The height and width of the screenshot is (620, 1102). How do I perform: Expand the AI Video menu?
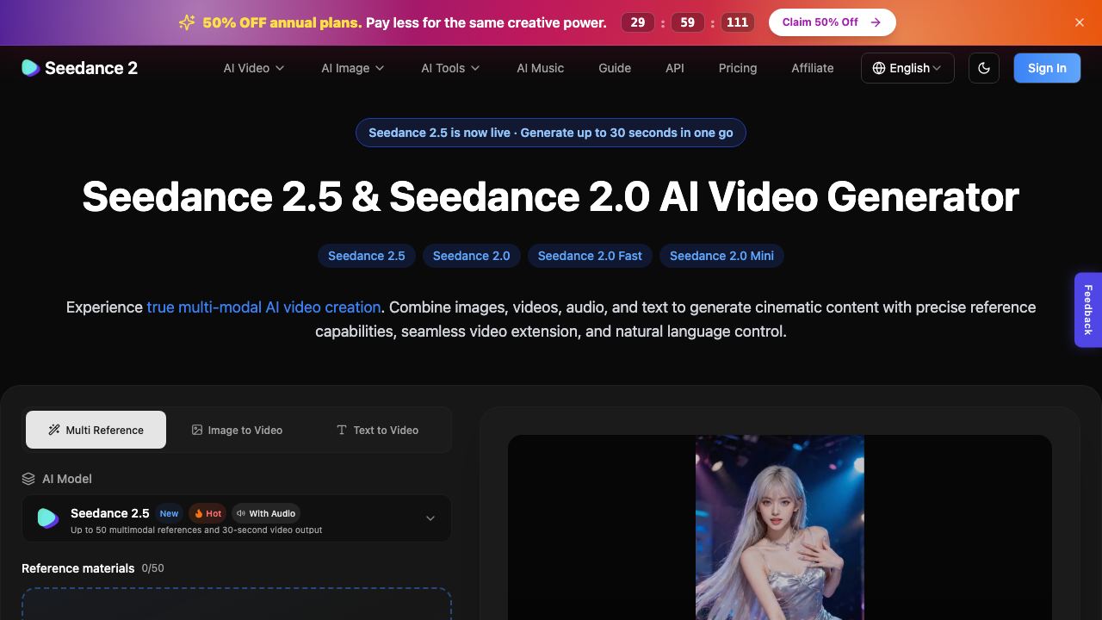pyautogui.click(x=254, y=68)
